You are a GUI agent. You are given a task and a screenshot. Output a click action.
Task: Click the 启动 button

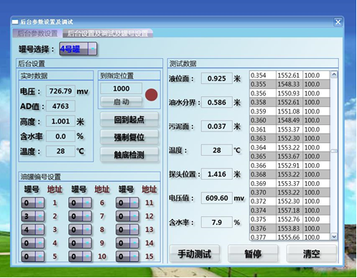pos(121,102)
